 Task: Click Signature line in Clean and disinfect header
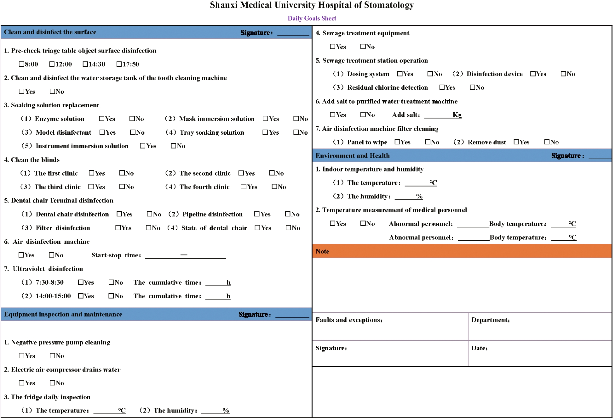[x=293, y=33]
